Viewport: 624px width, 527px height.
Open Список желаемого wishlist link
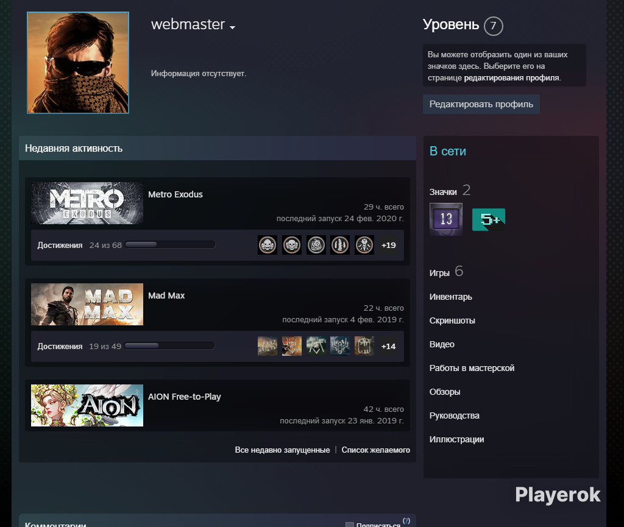pyautogui.click(x=375, y=450)
